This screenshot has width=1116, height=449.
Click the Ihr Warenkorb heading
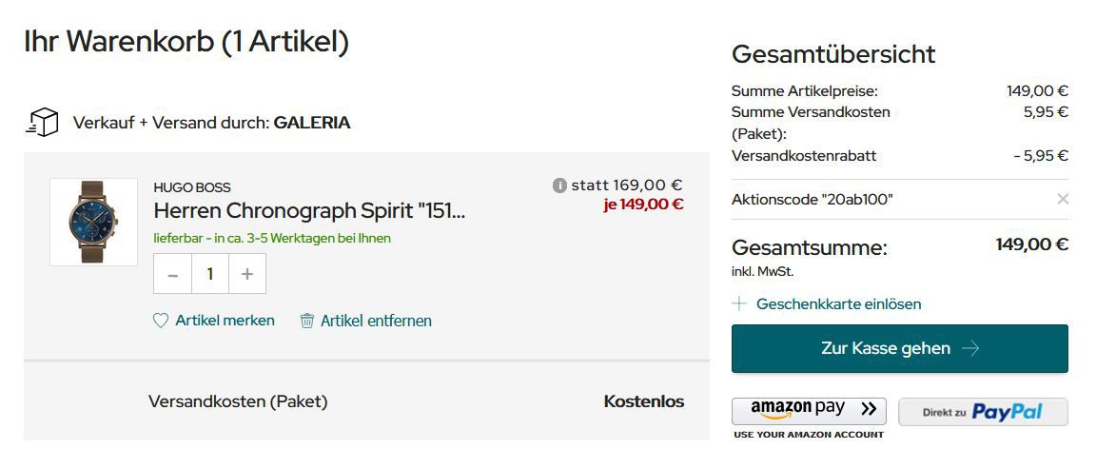tap(186, 42)
